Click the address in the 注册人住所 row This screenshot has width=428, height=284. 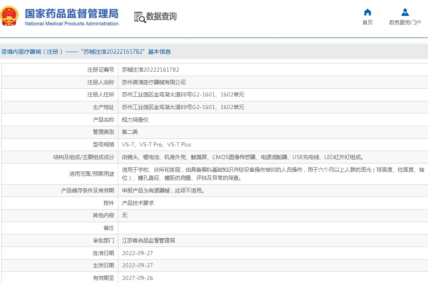[183, 94]
